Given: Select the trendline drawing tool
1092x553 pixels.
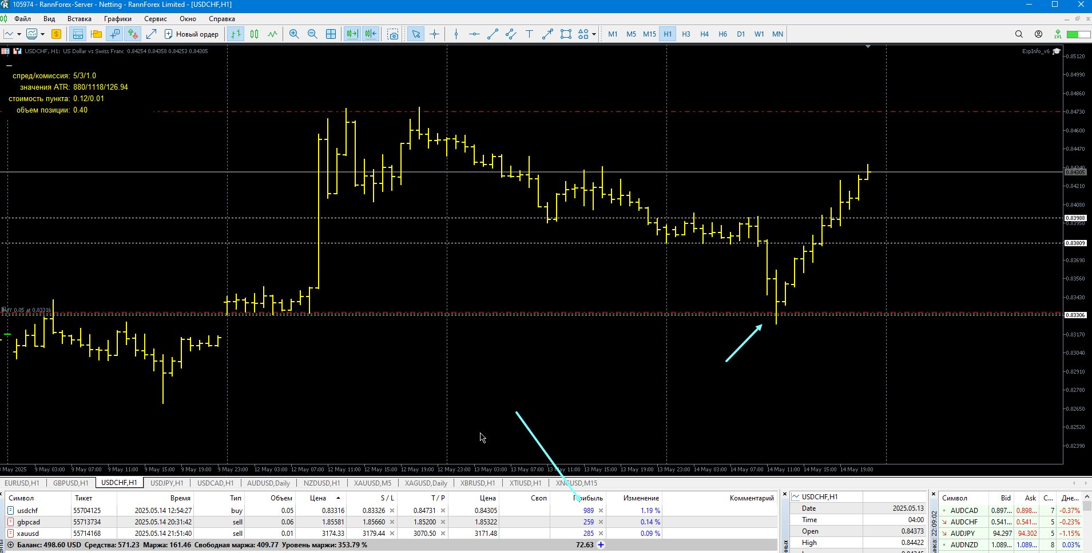Looking at the screenshot, I should pos(493,34).
